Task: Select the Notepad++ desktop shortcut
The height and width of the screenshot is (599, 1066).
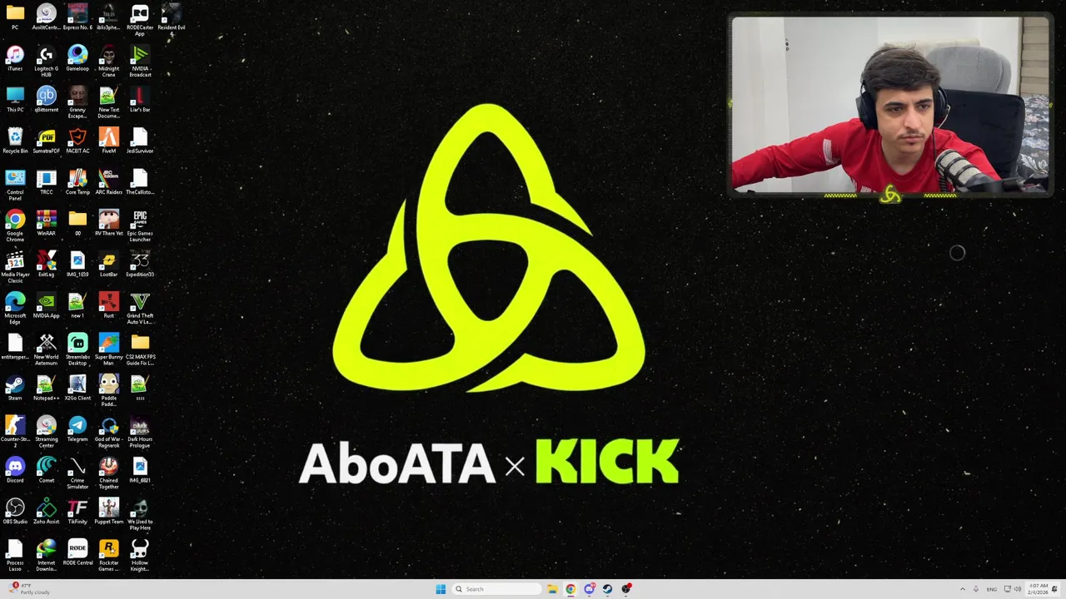Action: pyautogui.click(x=47, y=388)
